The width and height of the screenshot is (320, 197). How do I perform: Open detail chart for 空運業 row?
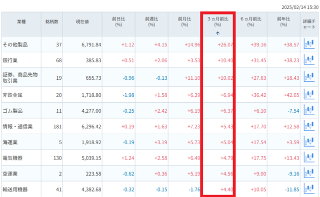(309, 173)
